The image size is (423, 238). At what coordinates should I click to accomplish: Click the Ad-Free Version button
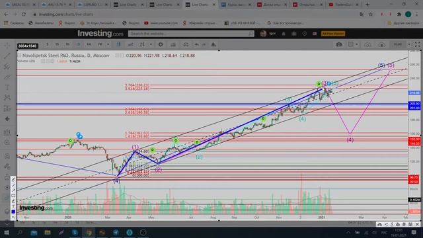pyautogui.click(x=333, y=34)
